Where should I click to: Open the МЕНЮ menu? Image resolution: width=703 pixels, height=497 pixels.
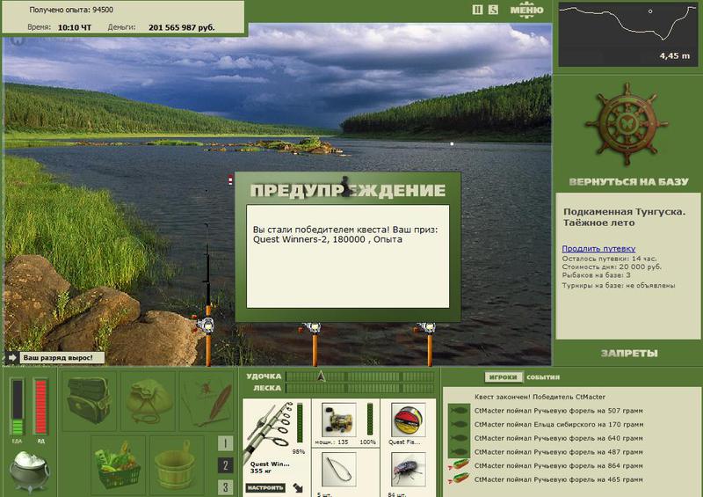click(x=526, y=10)
